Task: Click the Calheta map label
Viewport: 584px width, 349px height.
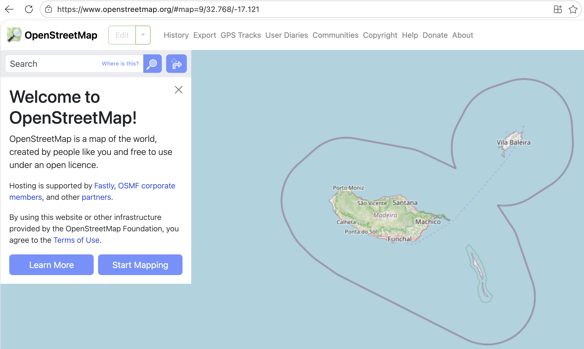Action: [x=346, y=222]
